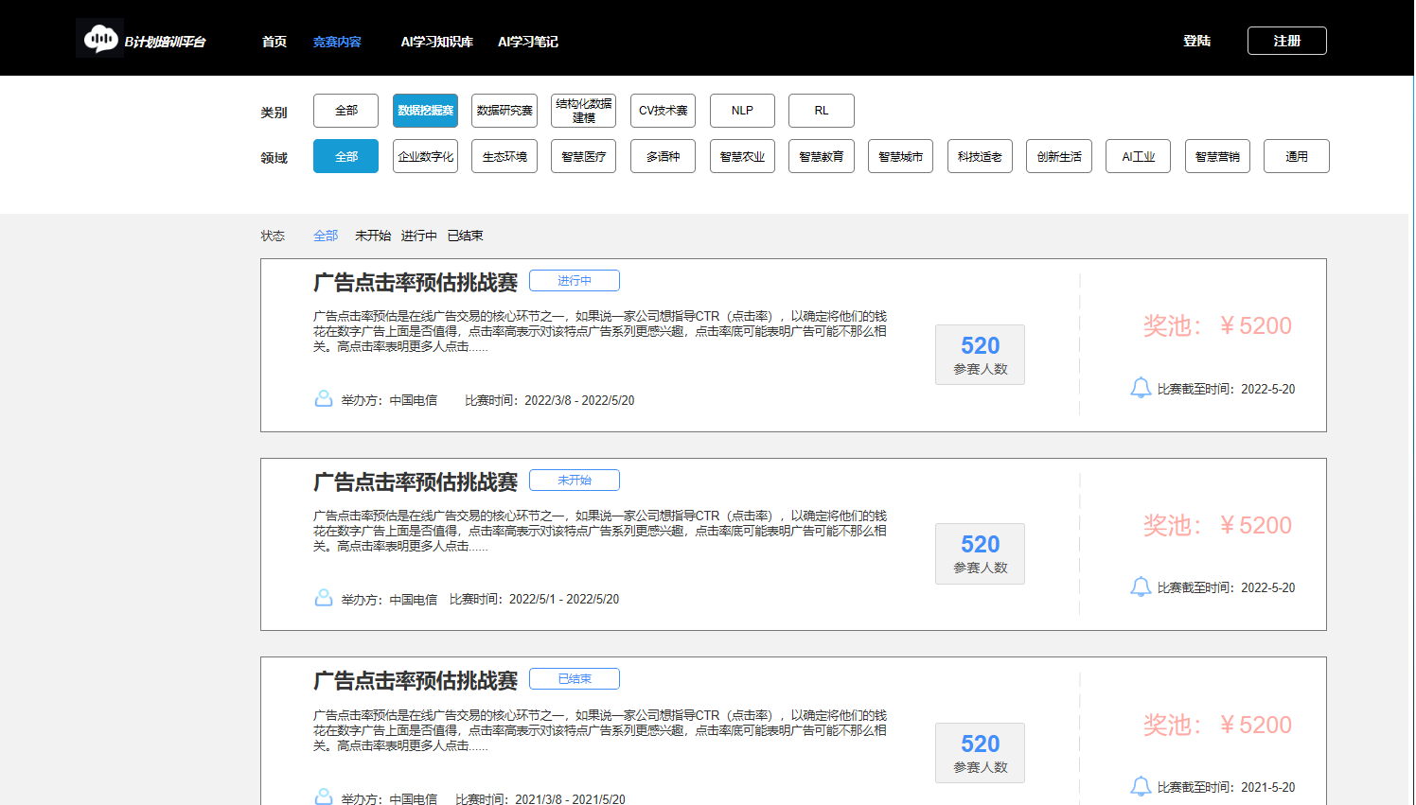Choose the 科技适老 domain filter
1416x805 pixels.
(x=980, y=156)
